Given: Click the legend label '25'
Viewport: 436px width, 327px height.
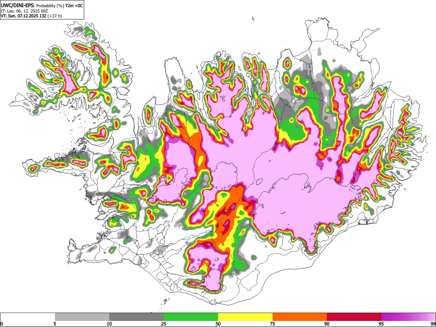Looking at the screenshot, I should point(164,324).
